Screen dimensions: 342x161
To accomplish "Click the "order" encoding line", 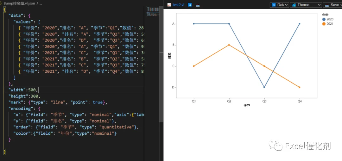I will click(x=76, y=127).
